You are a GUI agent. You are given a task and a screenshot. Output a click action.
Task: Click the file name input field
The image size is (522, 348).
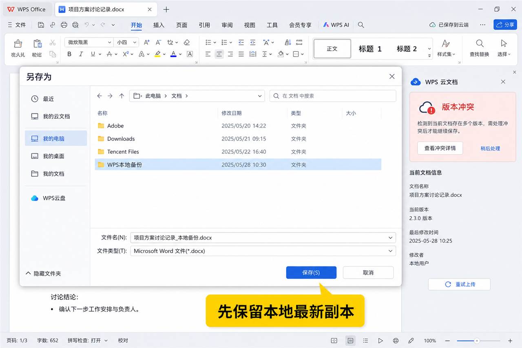(x=263, y=237)
